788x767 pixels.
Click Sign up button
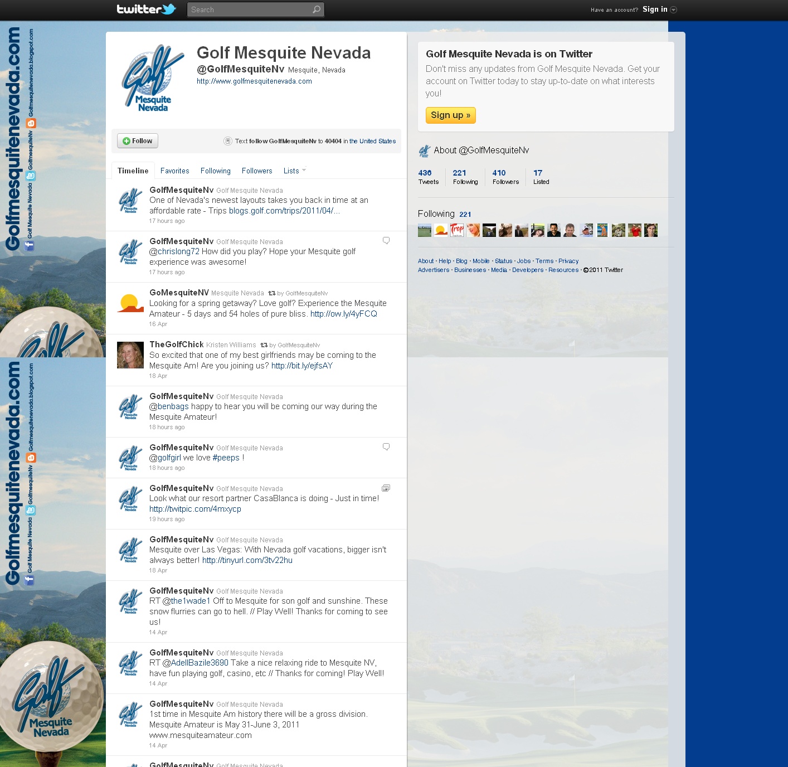pos(450,115)
